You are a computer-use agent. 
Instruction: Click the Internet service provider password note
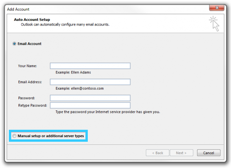coord(108,112)
